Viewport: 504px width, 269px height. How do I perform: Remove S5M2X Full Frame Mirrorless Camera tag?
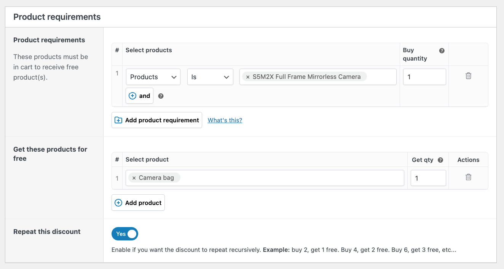pos(248,77)
